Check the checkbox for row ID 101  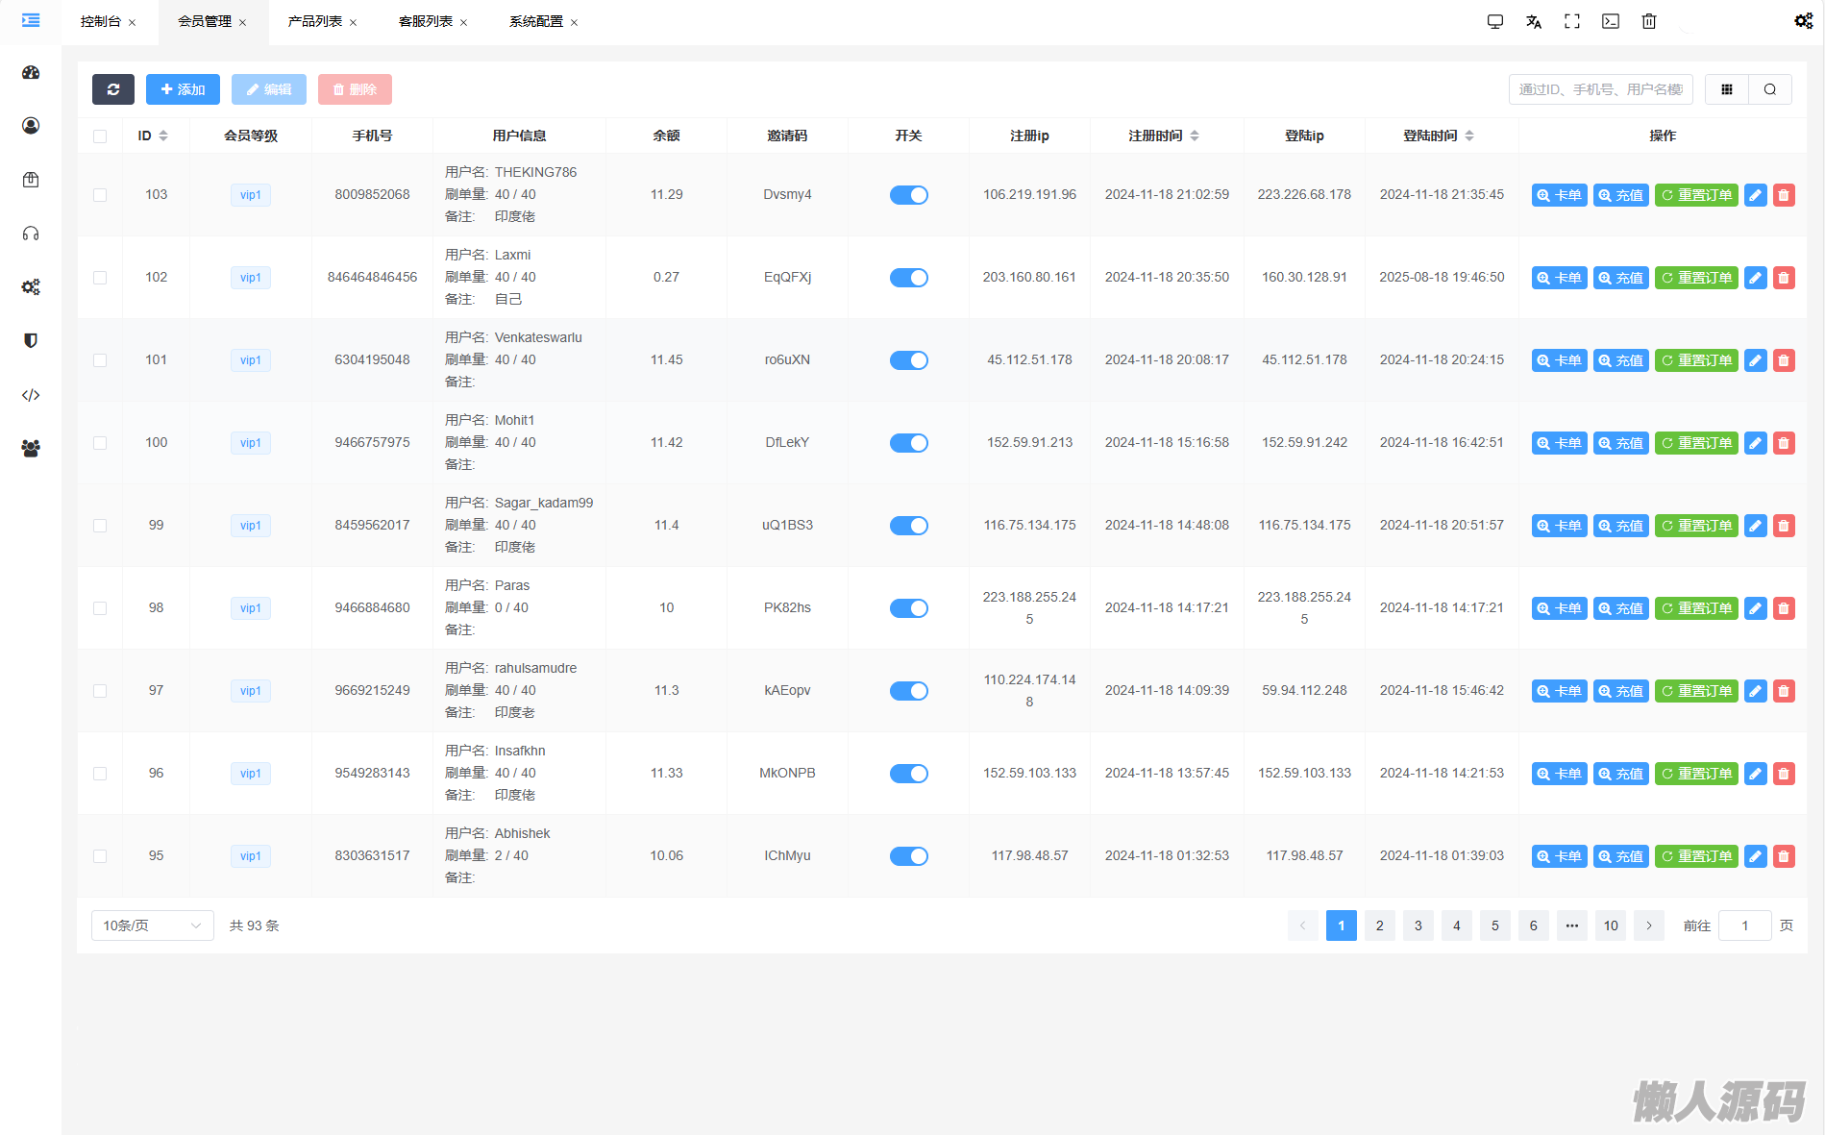point(100,360)
